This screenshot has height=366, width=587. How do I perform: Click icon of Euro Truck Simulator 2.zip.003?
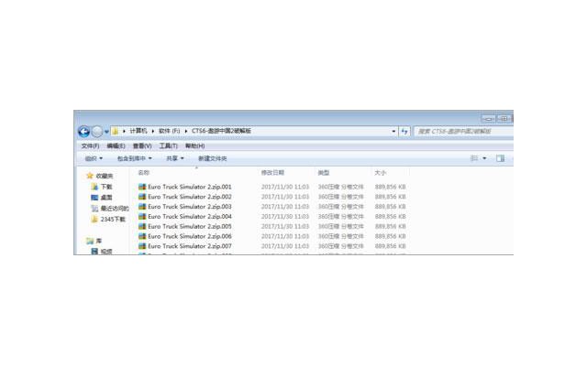coord(142,207)
